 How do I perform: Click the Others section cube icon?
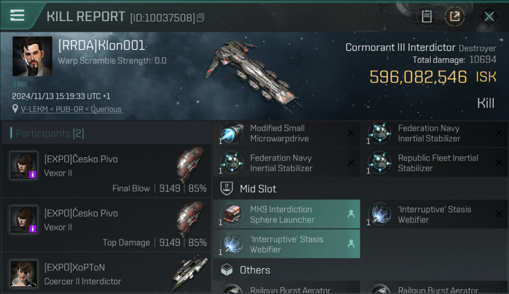[227, 270]
